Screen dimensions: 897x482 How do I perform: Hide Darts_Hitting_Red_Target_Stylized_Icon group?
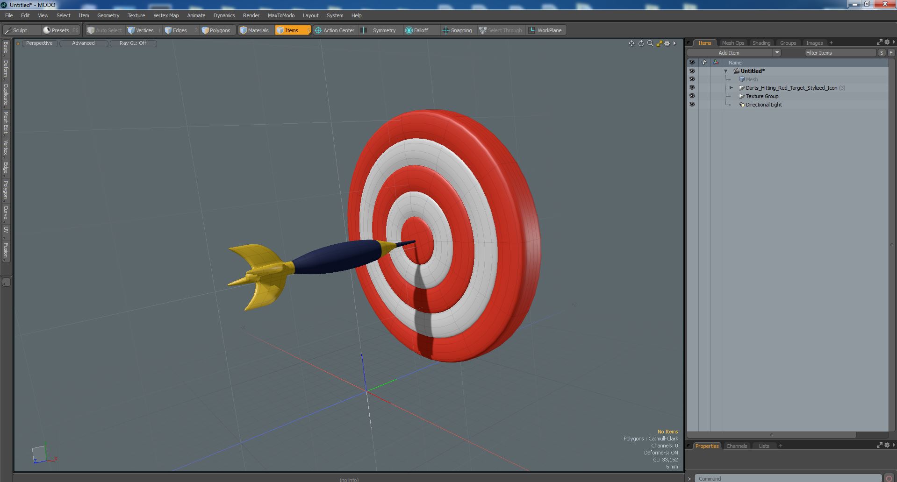692,88
